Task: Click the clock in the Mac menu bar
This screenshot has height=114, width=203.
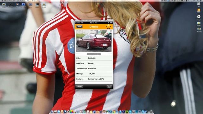Action: (x=192, y=1)
